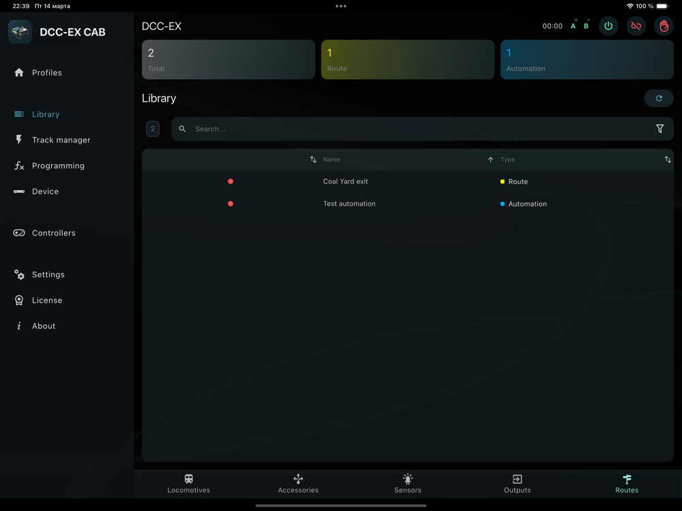Click the Automation type label in table
Image resolution: width=682 pixels, height=511 pixels.
pyautogui.click(x=528, y=204)
